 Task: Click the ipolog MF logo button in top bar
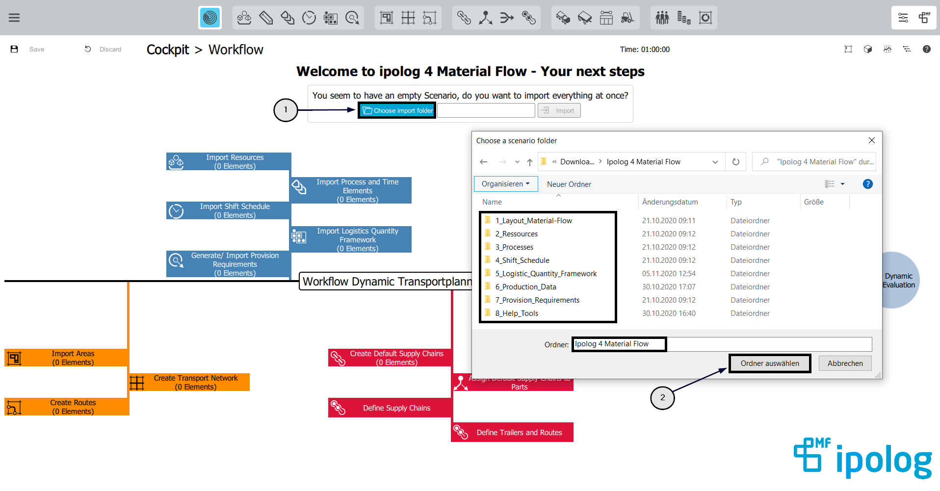click(925, 18)
